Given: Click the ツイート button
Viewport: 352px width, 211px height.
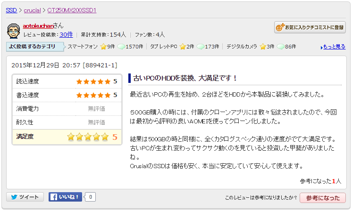Looking at the screenshot, I should 25,197.
